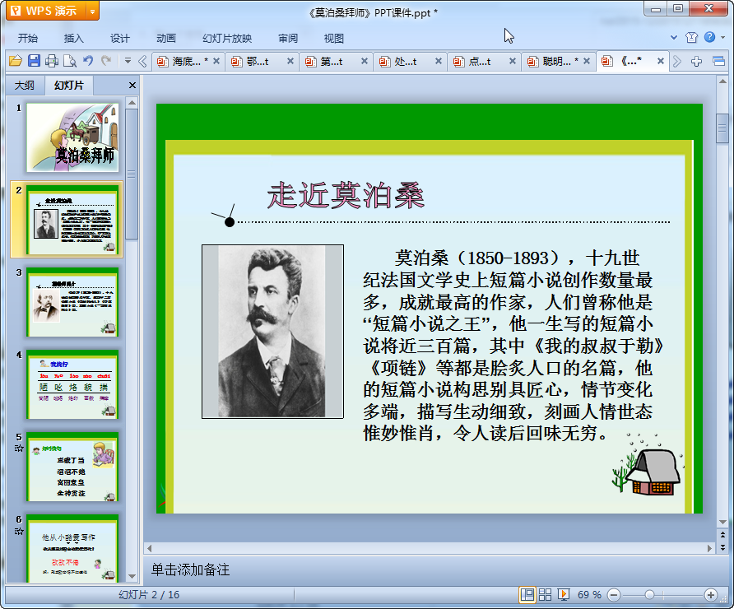The height and width of the screenshot is (609, 734).
Task: Add a new document tab with plus icon
Action: (697, 61)
